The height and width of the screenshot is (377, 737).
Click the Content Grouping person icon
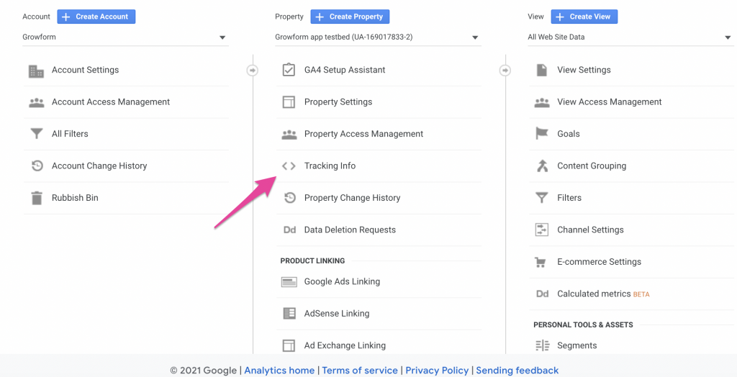(x=543, y=166)
